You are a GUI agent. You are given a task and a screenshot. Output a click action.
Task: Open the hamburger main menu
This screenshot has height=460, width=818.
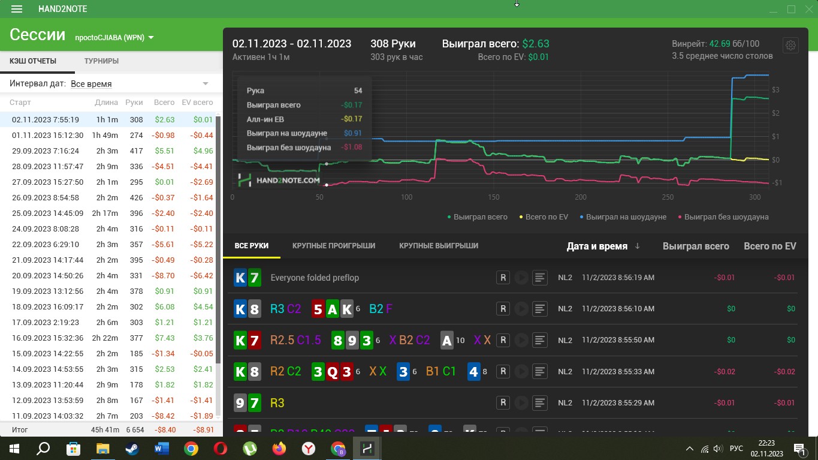(x=17, y=10)
